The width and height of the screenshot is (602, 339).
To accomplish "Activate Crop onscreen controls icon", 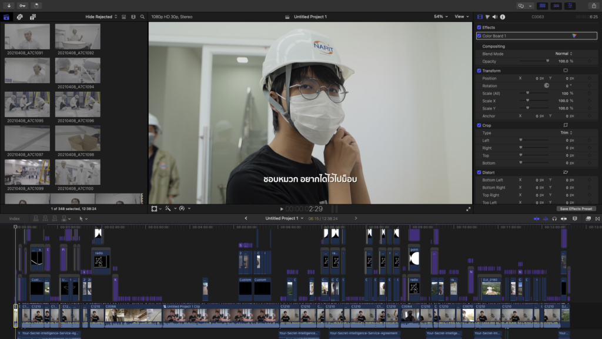I will tap(566, 125).
